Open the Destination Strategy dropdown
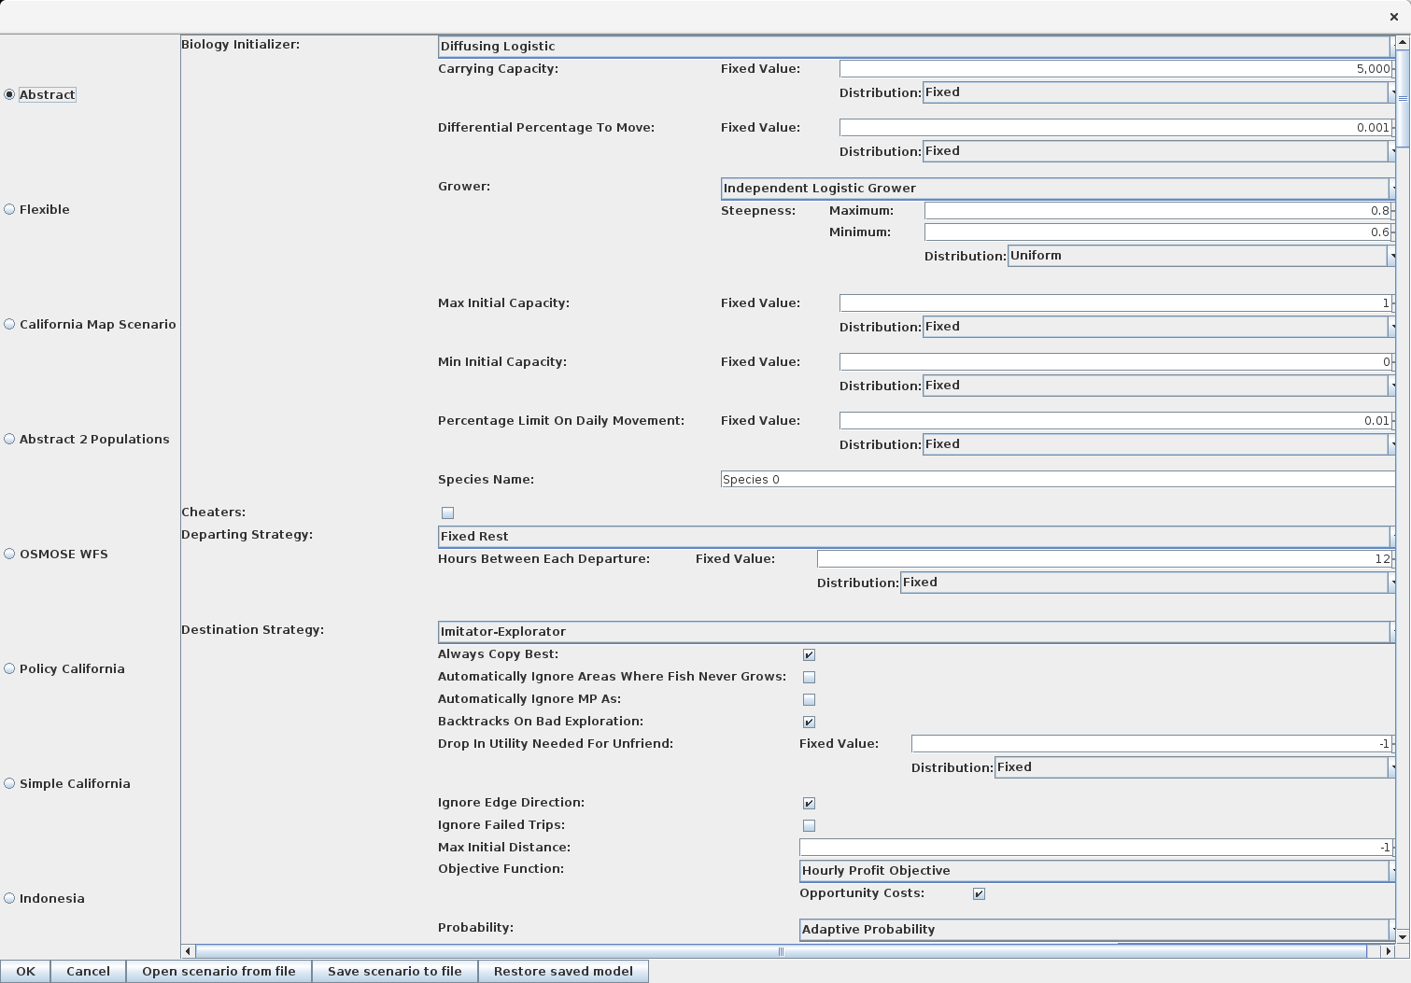This screenshot has height=983, width=1411. pyautogui.click(x=916, y=632)
